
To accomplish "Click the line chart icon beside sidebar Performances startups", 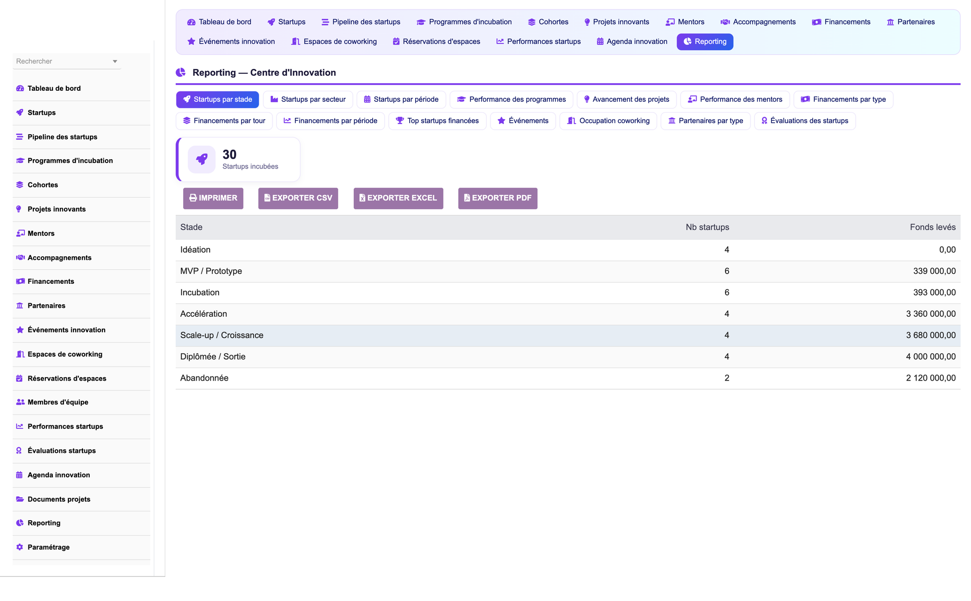I will (x=20, y=426).
